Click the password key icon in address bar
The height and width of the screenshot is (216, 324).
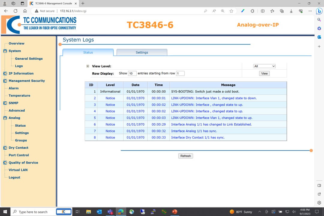(205, 11)
